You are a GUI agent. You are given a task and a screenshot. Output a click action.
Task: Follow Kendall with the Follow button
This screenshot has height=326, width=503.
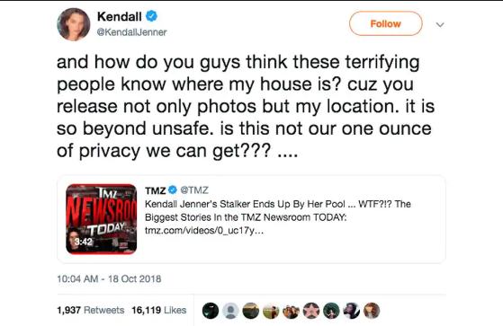pos(386,23)
